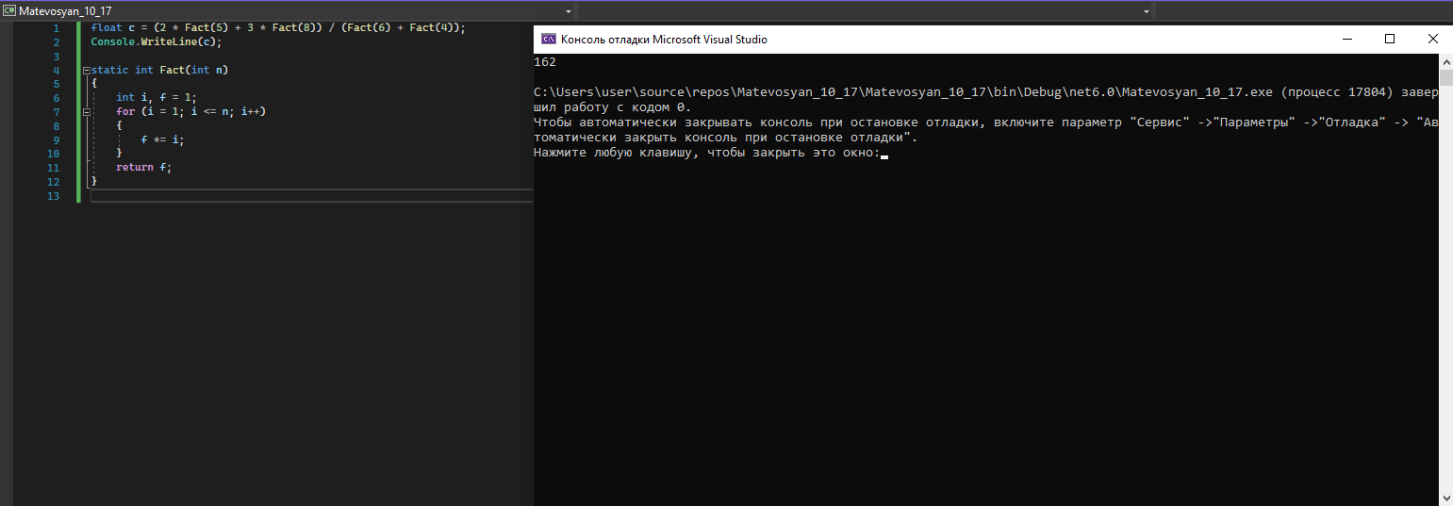This screenshot has height=506, width=1453.
Task: Close the debug console window
Action: [1431, 40]
